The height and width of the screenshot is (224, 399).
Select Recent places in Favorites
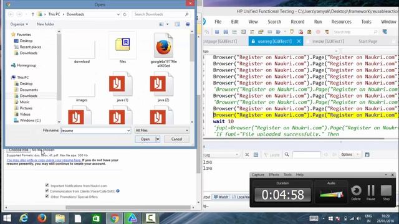27,47
